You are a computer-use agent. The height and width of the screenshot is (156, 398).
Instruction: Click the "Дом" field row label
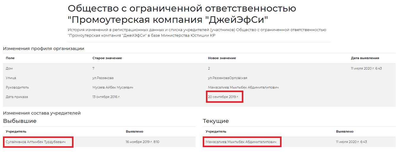9,68
